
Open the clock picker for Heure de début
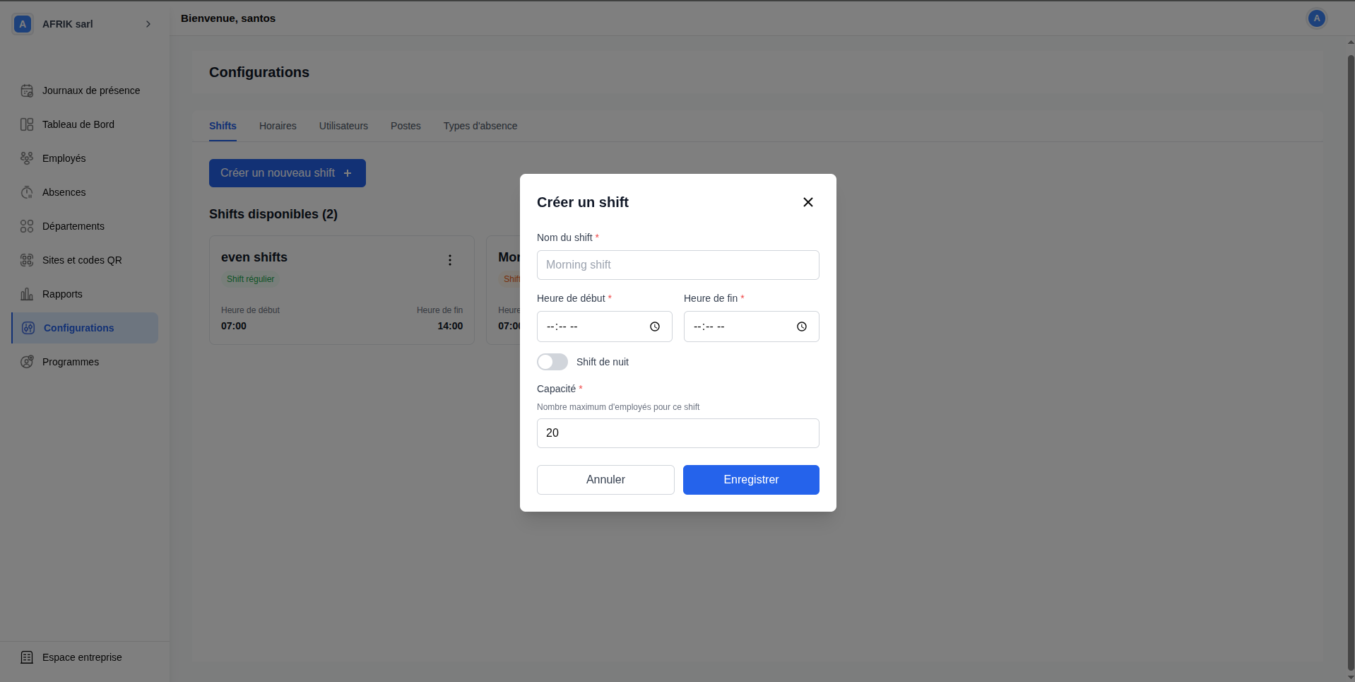[654, 327]
